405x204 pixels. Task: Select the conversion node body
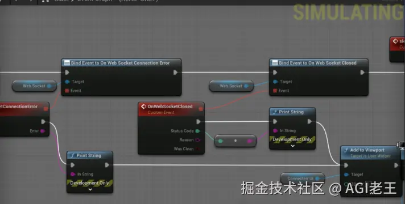[235, 141]
